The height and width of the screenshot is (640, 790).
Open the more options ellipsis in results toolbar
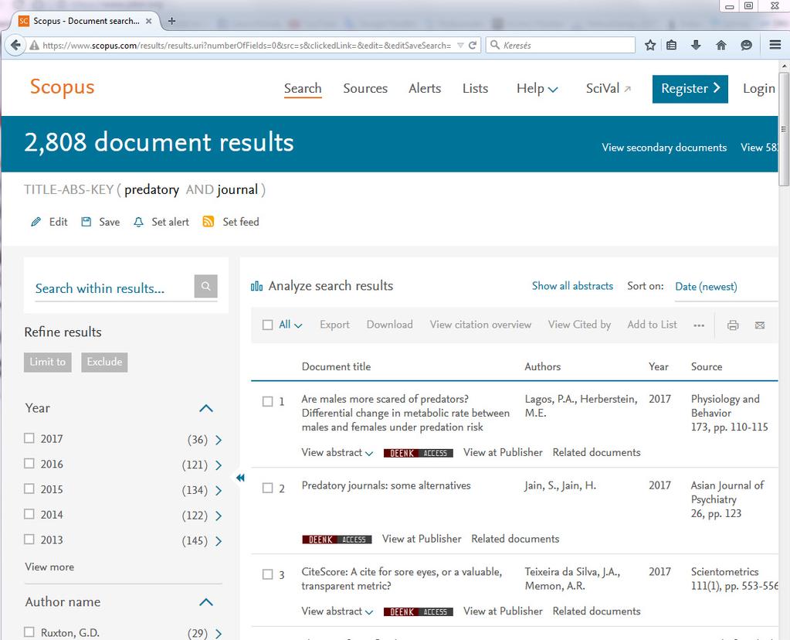(699, 325)
